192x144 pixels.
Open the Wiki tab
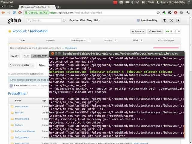coord(138,40)
